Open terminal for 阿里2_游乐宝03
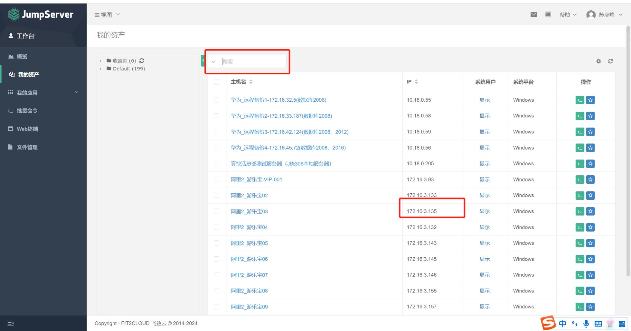The height and width of the screenshot is (331, 631). 580,211
